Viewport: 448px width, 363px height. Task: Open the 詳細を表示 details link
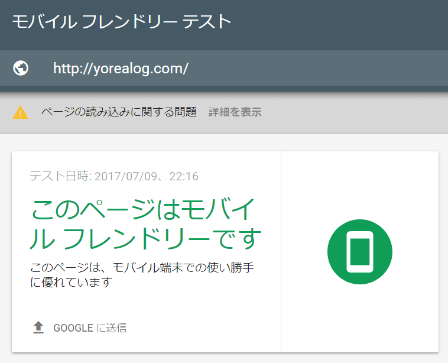point(235,112)
